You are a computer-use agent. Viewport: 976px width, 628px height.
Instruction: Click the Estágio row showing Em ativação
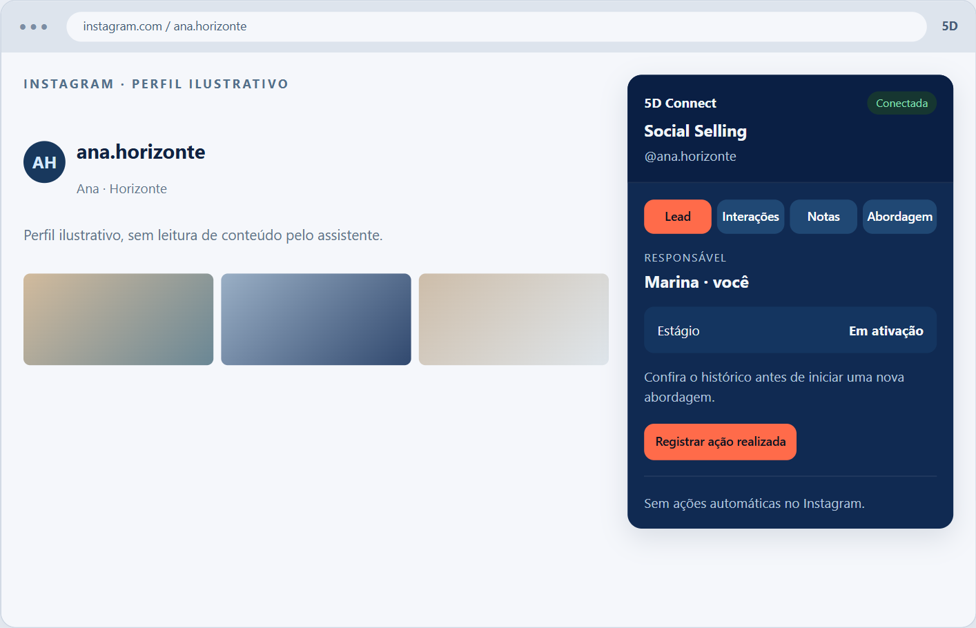(x=790, y=331)
